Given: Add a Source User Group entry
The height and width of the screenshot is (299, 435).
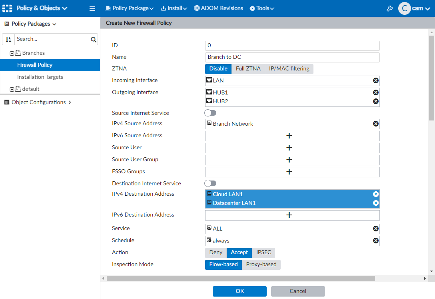Looking at the screenshot, I should (289, 160).
